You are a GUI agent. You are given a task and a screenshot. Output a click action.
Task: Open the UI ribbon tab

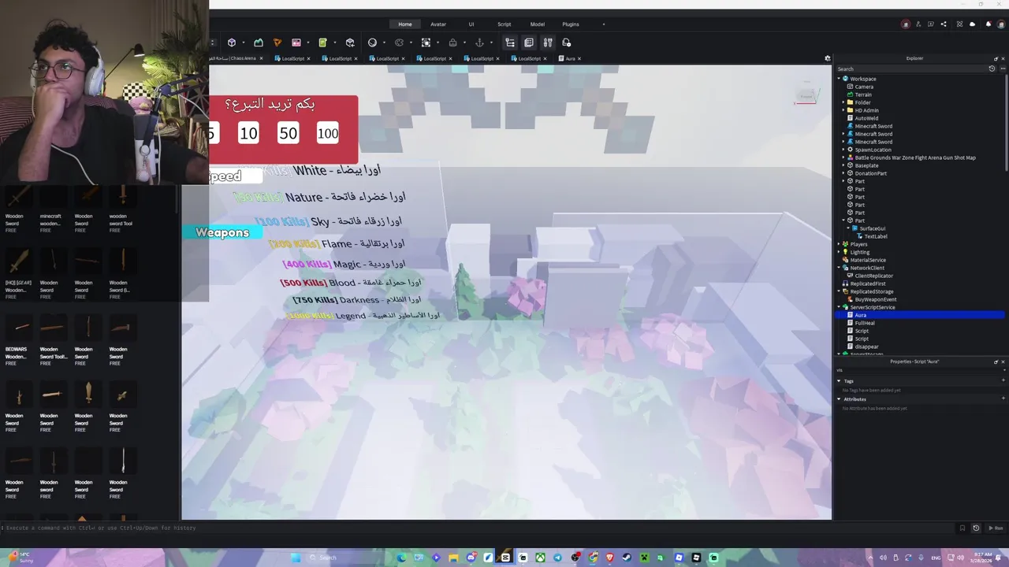[x=471, y=24]
